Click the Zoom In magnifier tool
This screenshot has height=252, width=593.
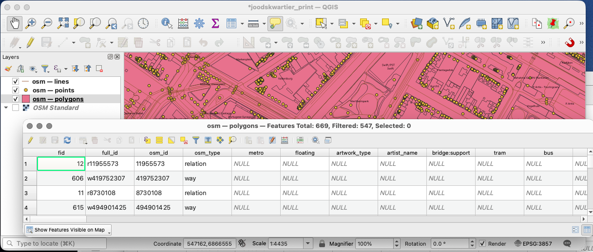31,23
